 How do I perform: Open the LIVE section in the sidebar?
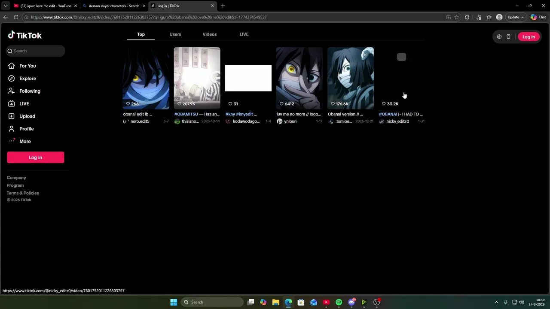(x=24, y=104)
